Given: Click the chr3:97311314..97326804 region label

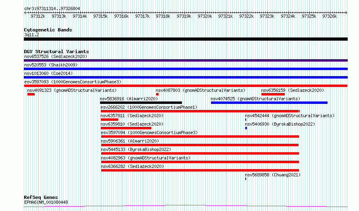Looking at the screenshot, I should pyautogui.click(x=52, y=9).
